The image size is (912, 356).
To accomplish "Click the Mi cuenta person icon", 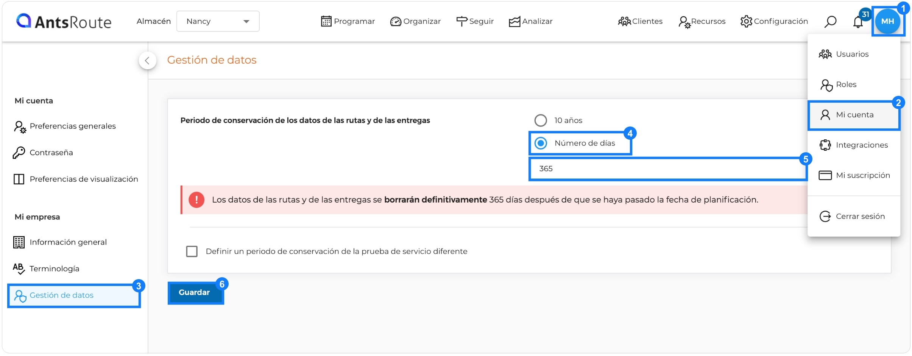I will coord(825,115).
